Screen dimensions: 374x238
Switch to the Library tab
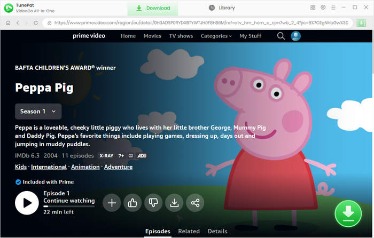(x=222, y=8)
